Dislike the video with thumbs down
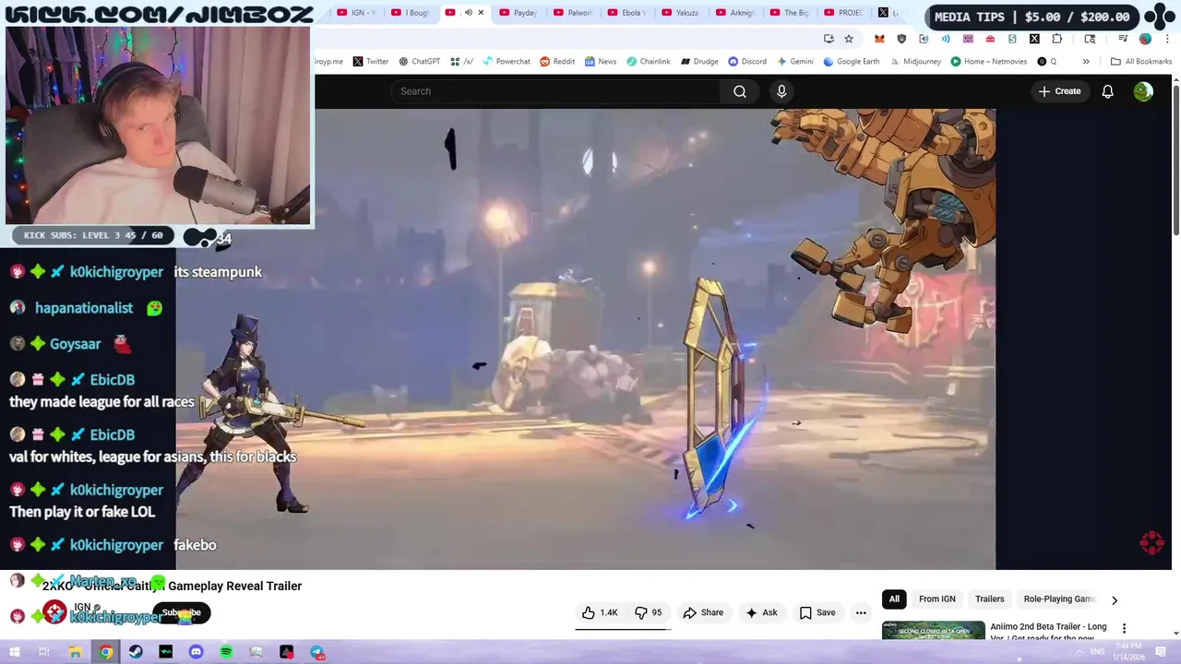The width and height of the screenshot is (1181, 664). (x=648, y=612)
